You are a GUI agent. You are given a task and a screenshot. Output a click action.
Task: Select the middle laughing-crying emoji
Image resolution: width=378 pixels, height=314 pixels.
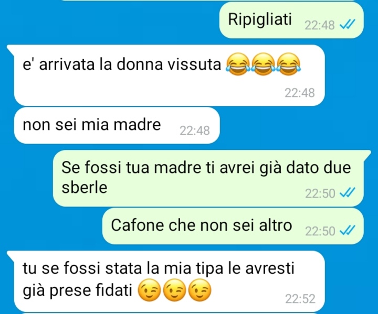click(263, 64)
